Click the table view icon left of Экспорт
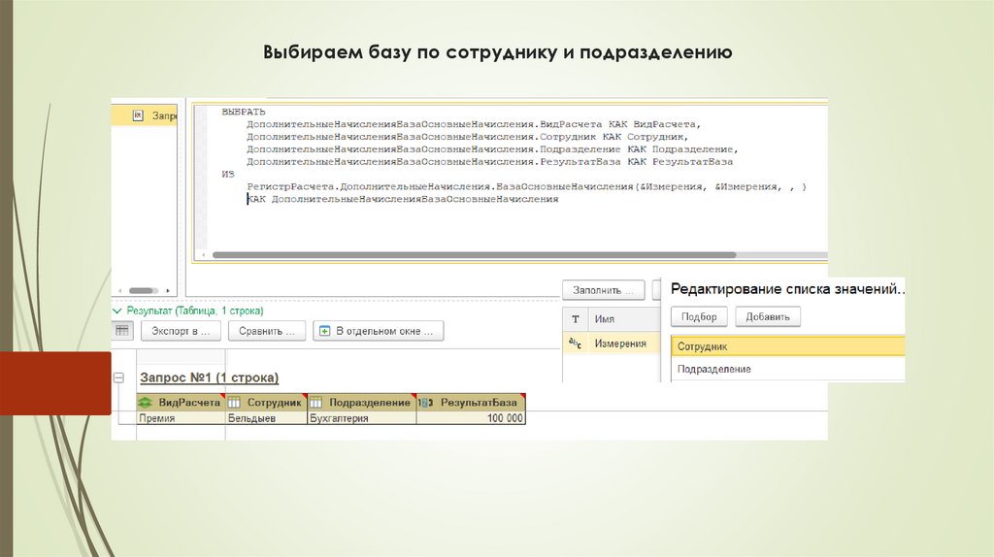 coord(122,330)
